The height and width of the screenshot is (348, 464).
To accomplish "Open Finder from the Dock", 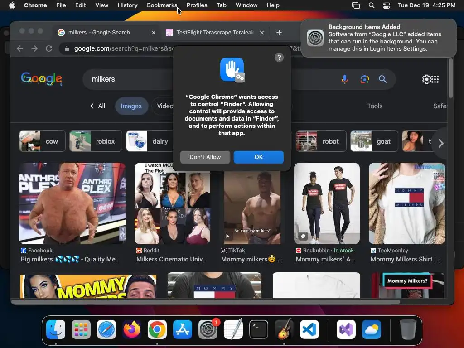I will tap(56, 329).
